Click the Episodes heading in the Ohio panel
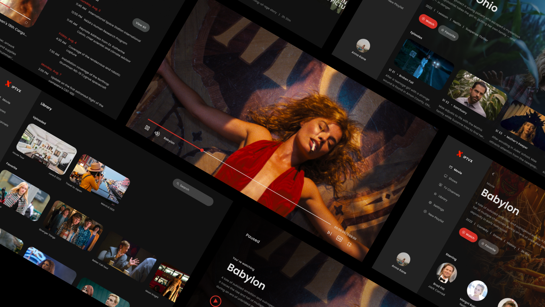This screenshot has height=307, width=545. click(416, 35)
